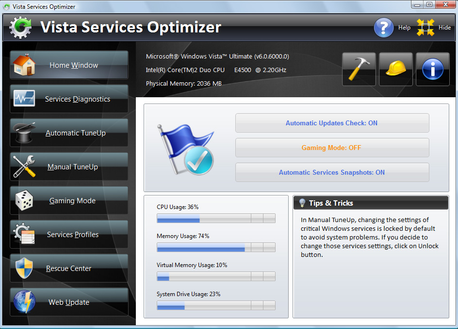The width and height of the screenshot is (458, 329).
Task: Click the Tips & Tricks header
Action: 371,203
